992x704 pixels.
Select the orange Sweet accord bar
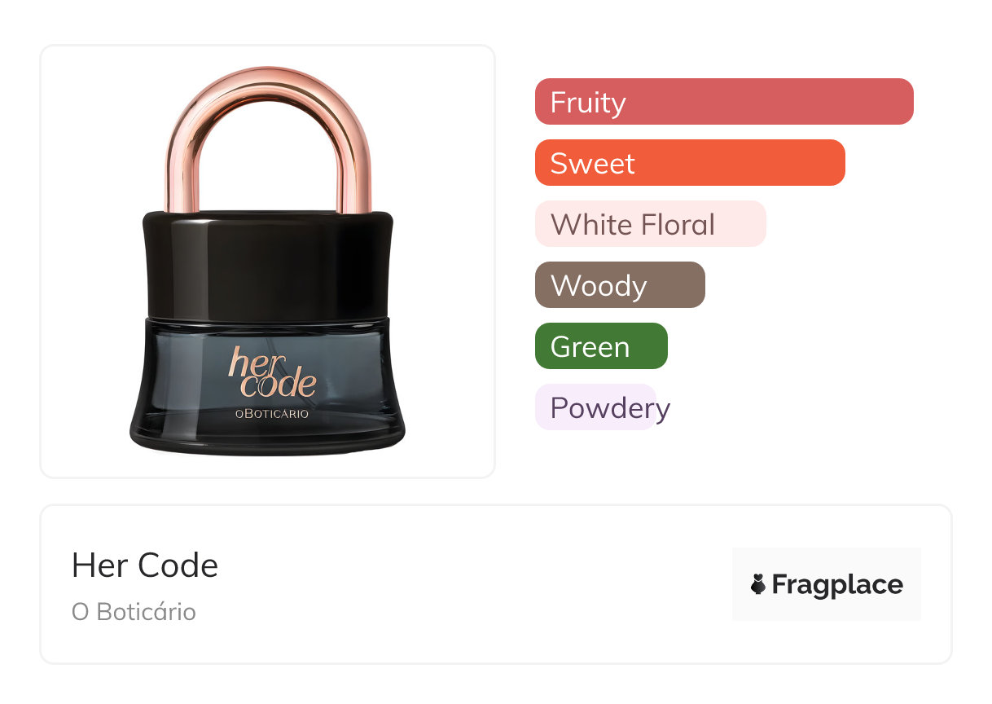tap(689, 163)
